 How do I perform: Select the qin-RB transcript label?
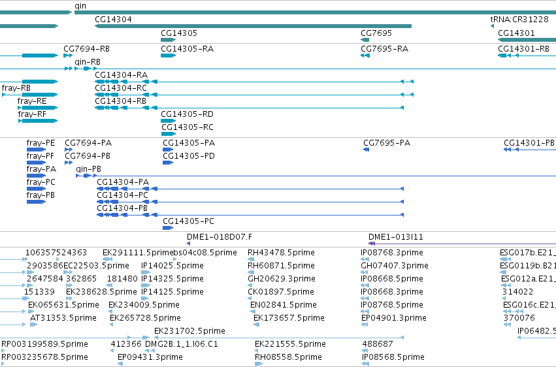tap(88, 61)
